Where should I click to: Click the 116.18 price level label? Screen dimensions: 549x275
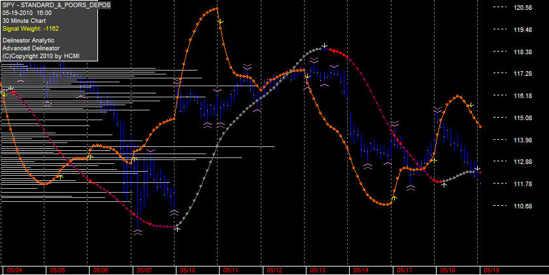[x=523, y=95]
